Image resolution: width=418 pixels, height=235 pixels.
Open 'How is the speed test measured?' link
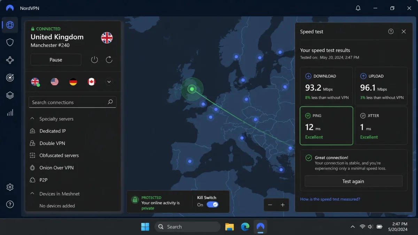pyautogui.click(x=330, y=199)
